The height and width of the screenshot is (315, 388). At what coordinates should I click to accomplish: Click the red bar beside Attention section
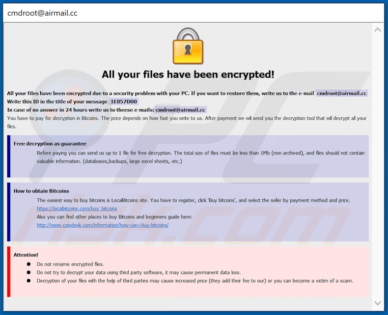[8, 272]
